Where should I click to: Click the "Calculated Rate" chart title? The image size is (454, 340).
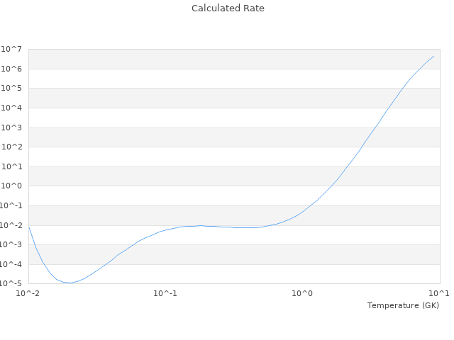[x=227, y=8]
